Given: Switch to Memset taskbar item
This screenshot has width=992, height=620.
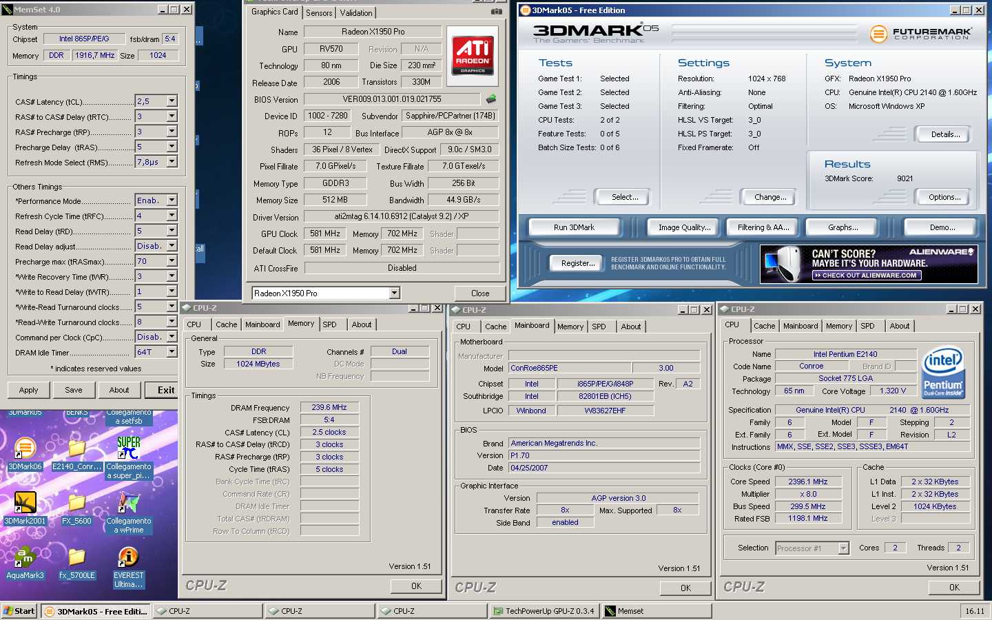Looking at the screenshot, I should coord(657,611).
